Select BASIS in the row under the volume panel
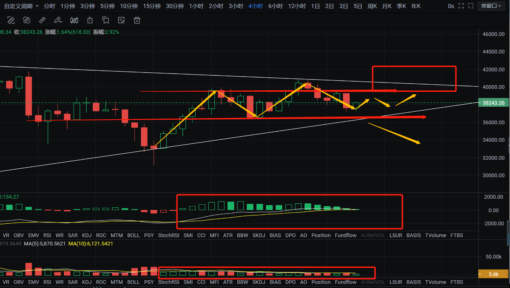 (414, 282)
